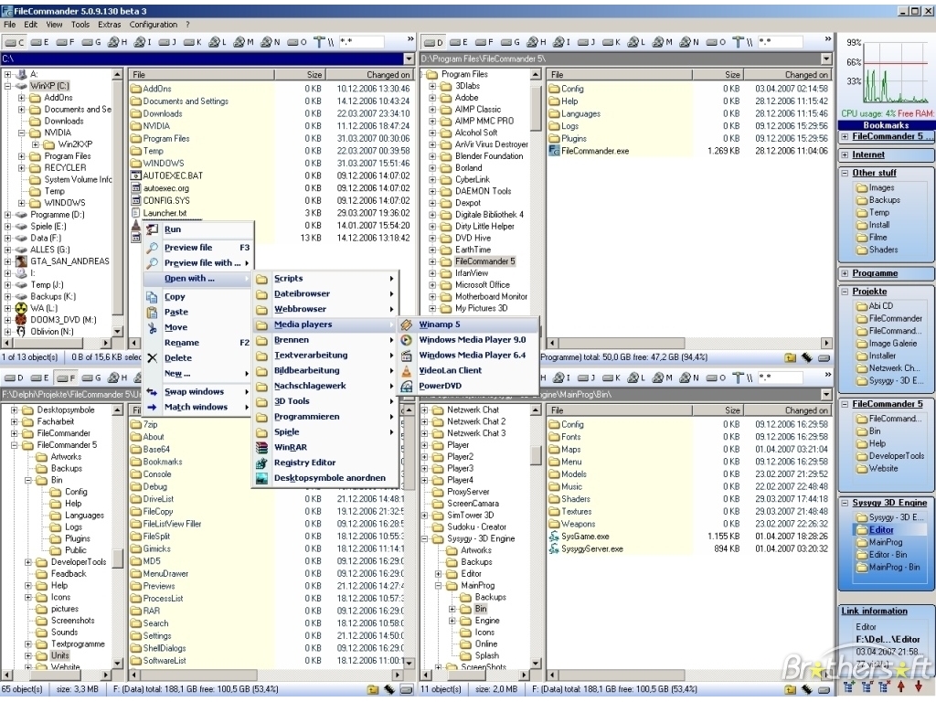The image size is (936, 702).
Task: Launch Windows Media Player 6.4 from submenu
Action: tap(469, 356)
